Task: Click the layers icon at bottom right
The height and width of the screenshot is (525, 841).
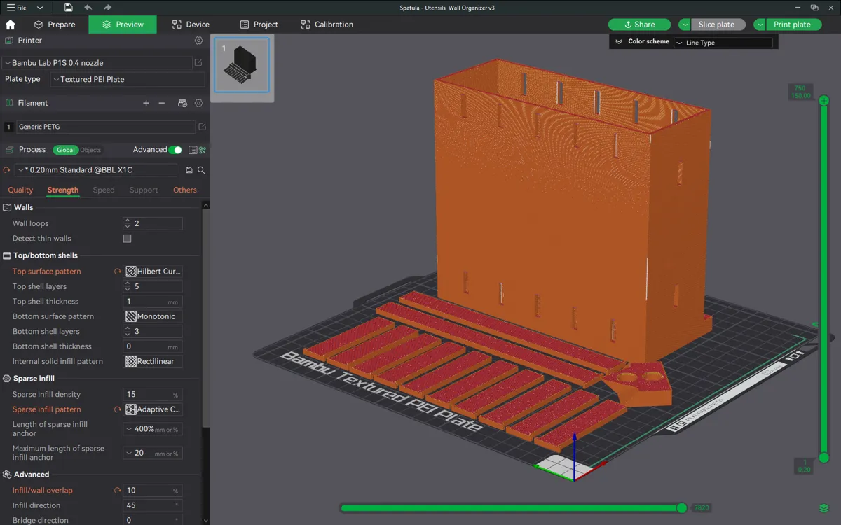Action: click(x=824, y=508)
